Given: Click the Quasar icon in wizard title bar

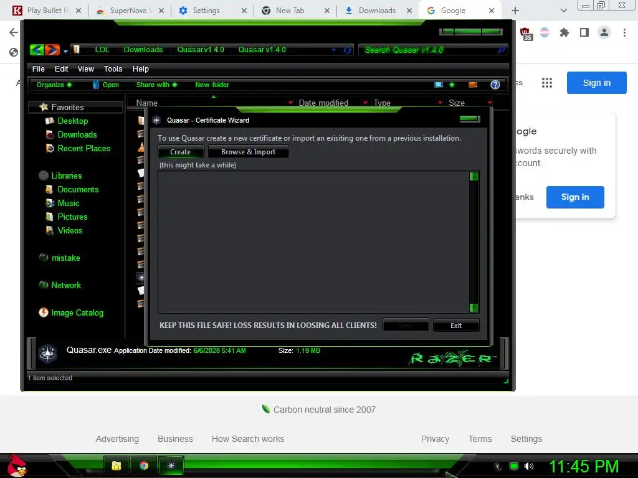Looking at the screenshot, I should (156, 120).
